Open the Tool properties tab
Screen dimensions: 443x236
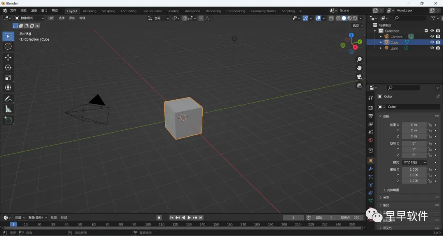(x=371, y=98)
